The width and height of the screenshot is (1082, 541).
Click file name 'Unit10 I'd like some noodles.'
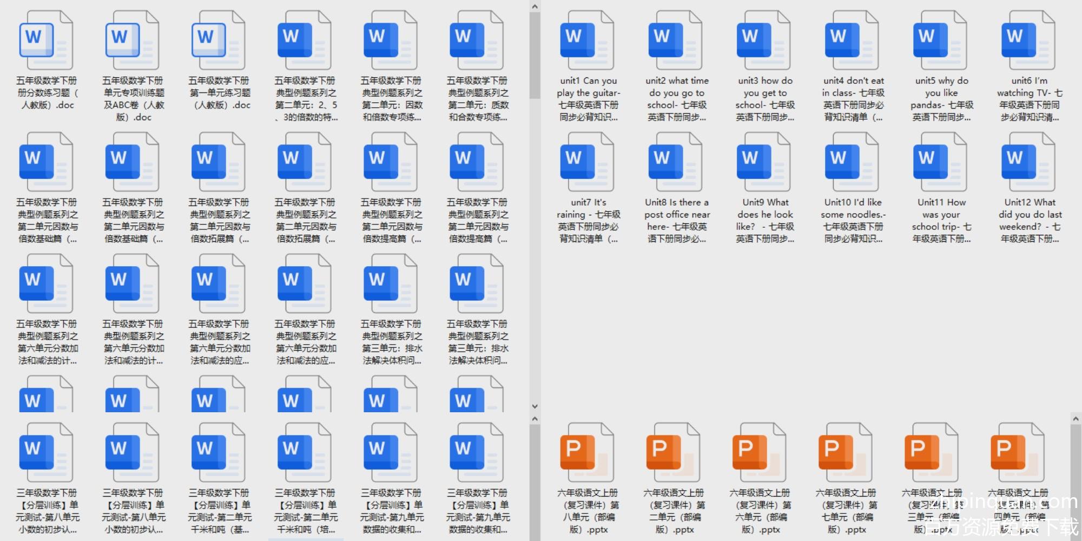[853, 221]
